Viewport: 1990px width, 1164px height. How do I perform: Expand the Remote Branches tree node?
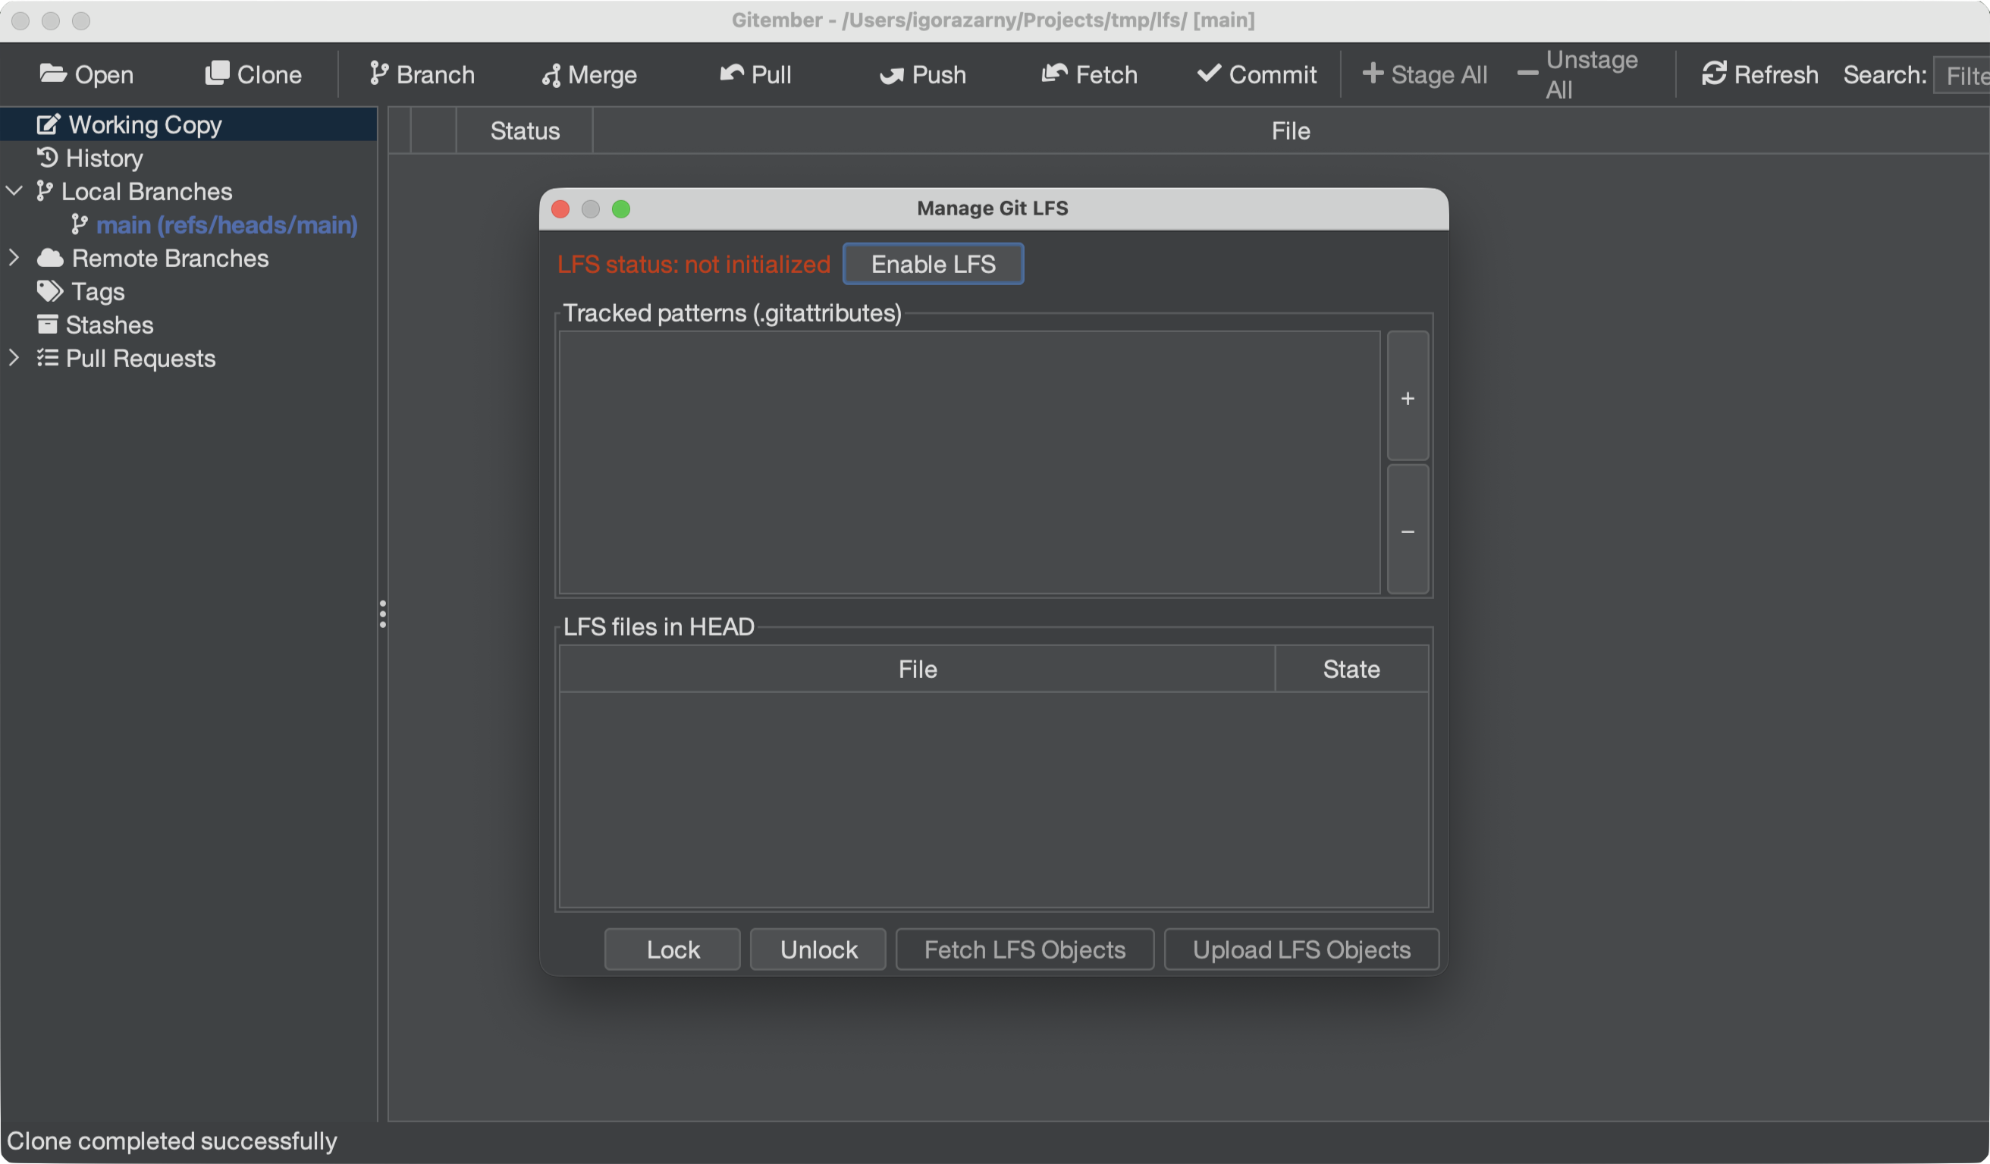click(x=14, y=257)
